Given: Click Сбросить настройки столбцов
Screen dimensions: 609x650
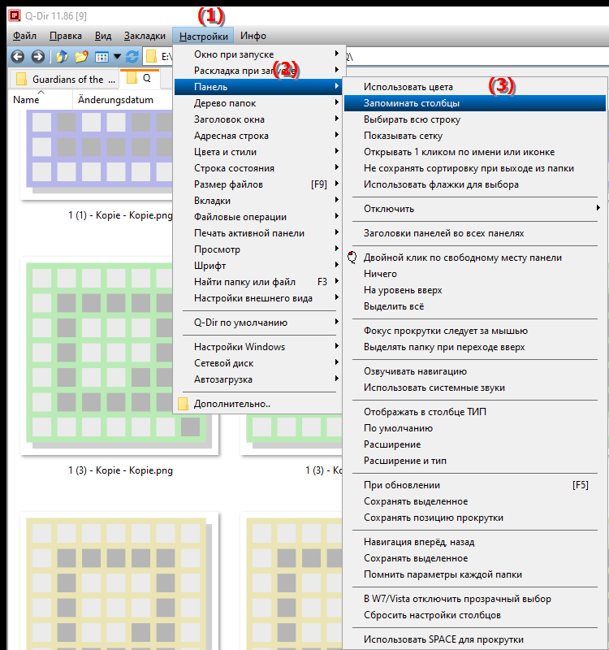Looking at the screenshot, I should (475, 615).
